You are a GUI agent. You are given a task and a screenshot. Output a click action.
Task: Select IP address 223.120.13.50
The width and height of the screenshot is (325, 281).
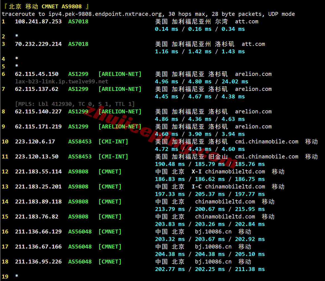coord(37,156)
